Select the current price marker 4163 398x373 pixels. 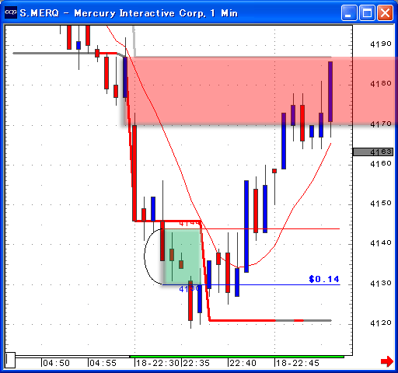[x=373, y=152]
